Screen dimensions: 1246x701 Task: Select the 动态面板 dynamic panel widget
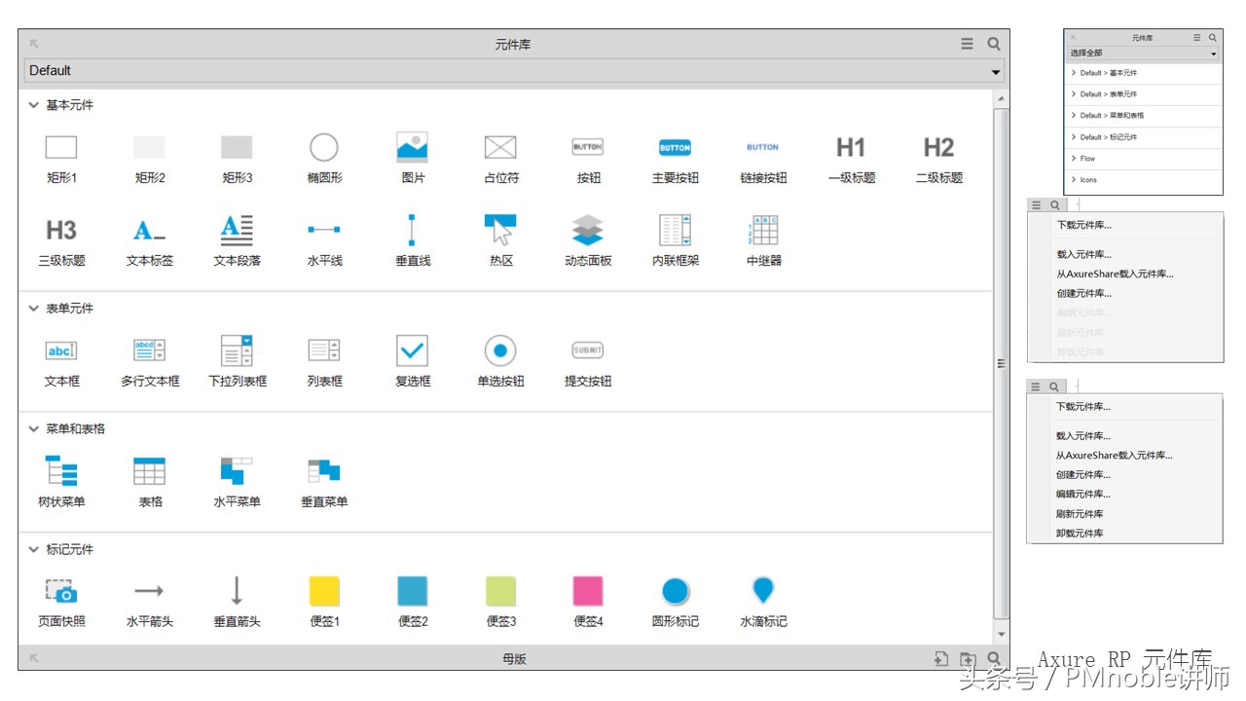click(x=587, y=231)
